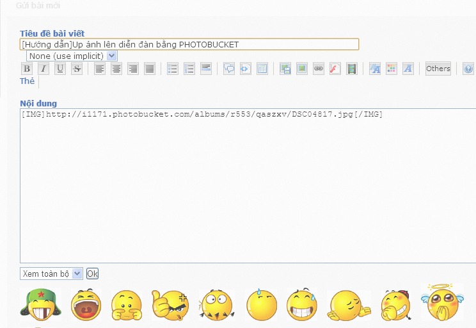
Task: Insert quote block icon
Action: [x=229, y=69]
